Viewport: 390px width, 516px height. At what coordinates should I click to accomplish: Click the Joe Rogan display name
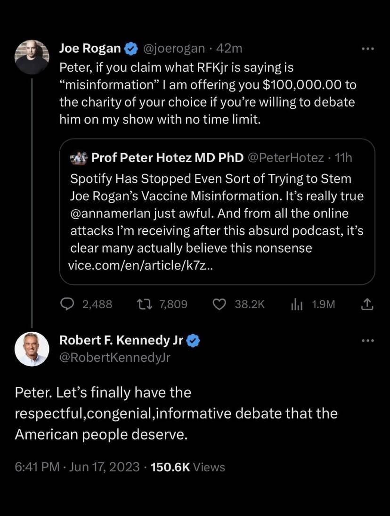pyautogui.click(x=90, y=49)
